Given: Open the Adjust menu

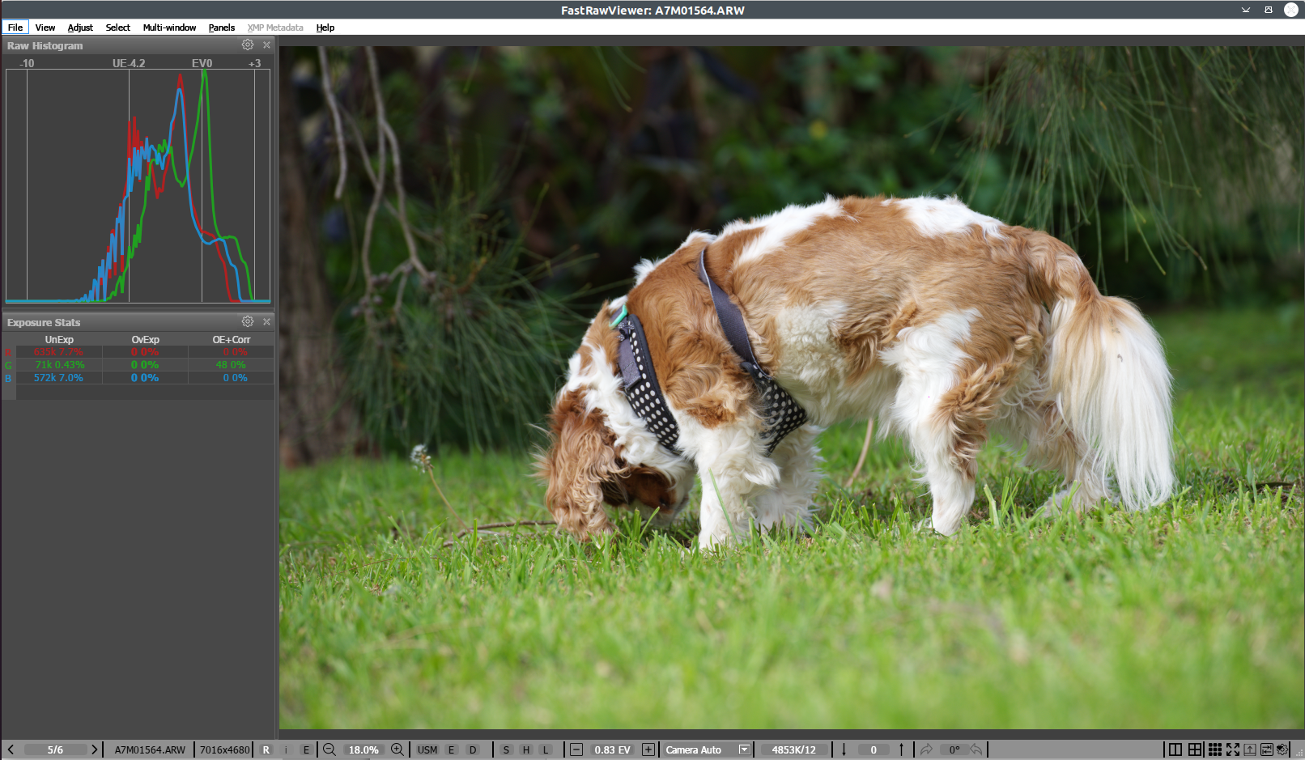Looking at the screenshot, I should pyautogui.click(x=80, y=28).
